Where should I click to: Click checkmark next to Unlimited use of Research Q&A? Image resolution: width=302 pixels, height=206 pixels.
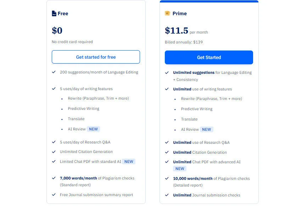(167, 142)
